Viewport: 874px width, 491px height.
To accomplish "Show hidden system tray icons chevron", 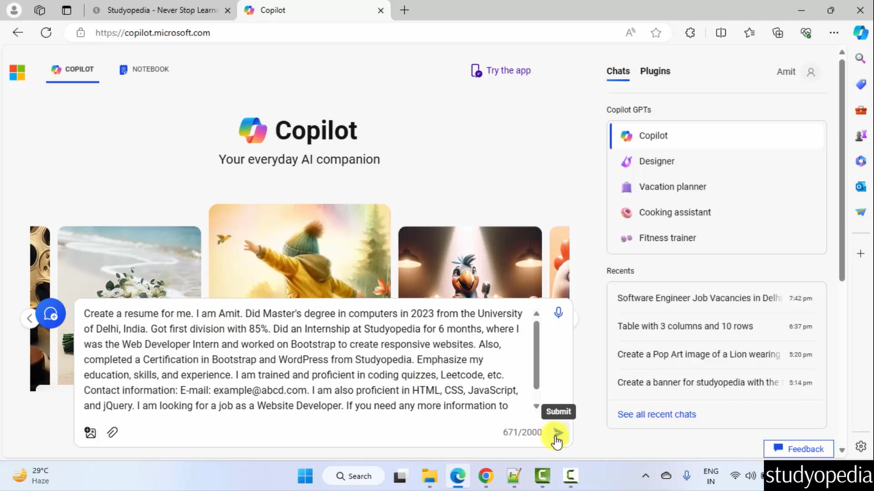I will [x=646, y=476].
